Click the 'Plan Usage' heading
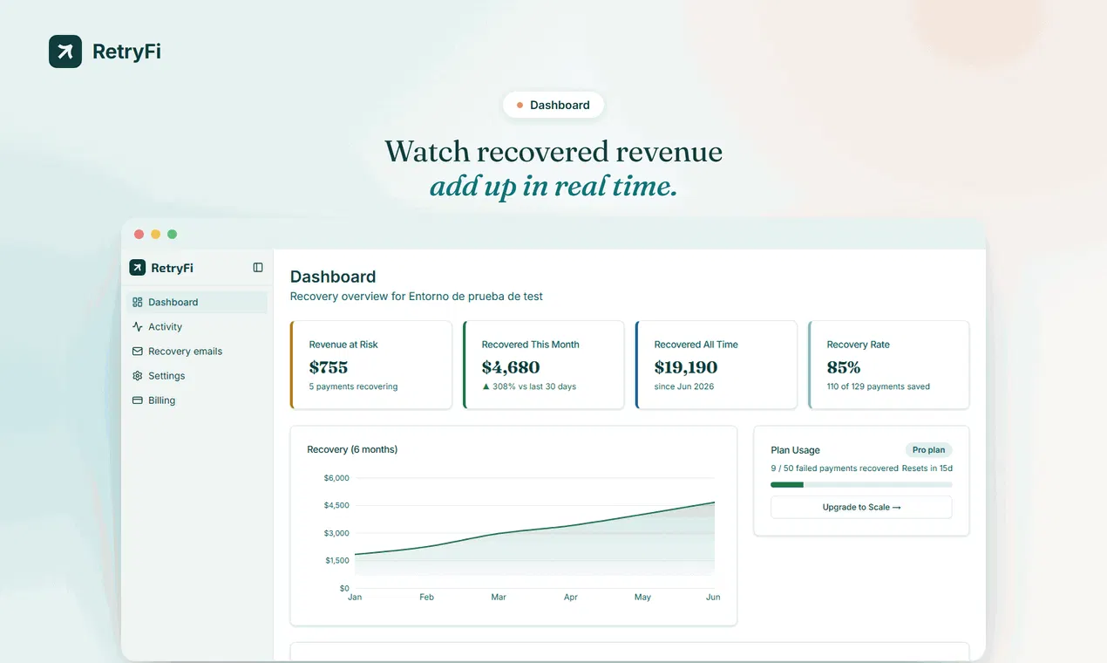Screen dimensions: 1107x663 [x=795, y=450]
